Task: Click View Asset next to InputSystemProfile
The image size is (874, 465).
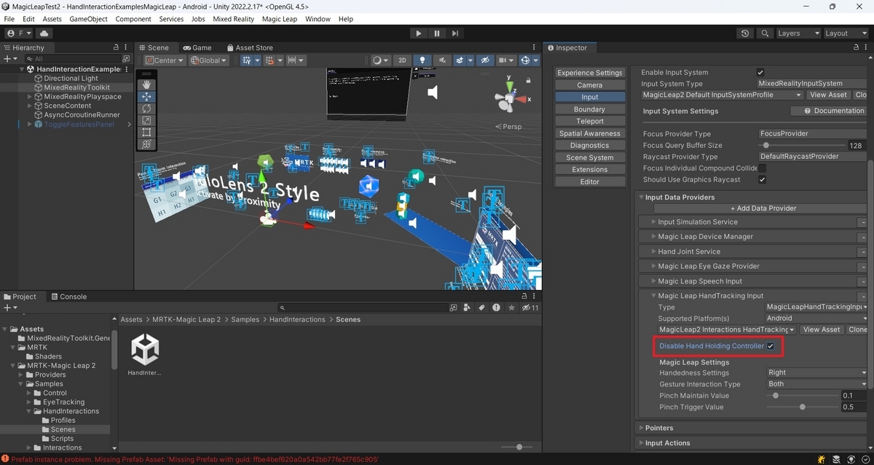Action: [x=828, y=95]
